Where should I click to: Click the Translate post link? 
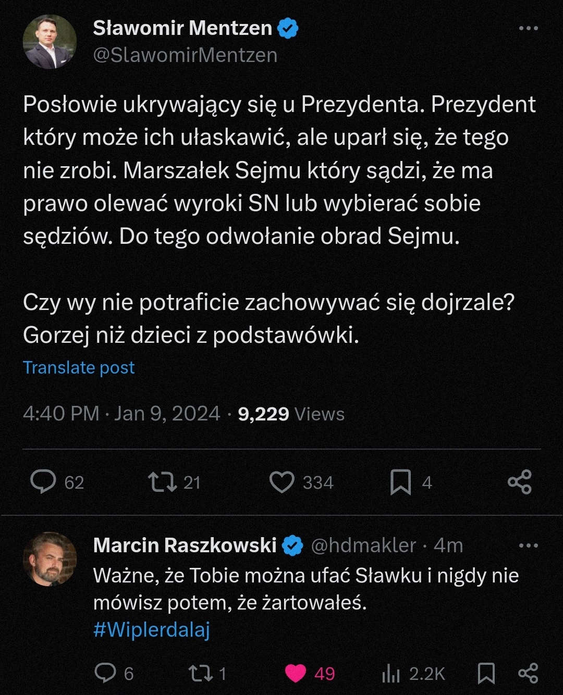[x=79, y=368]
